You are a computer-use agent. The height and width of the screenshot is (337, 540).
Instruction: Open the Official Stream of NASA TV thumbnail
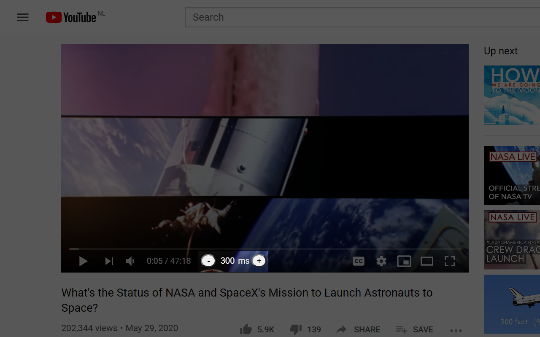(x=512, y=175)
